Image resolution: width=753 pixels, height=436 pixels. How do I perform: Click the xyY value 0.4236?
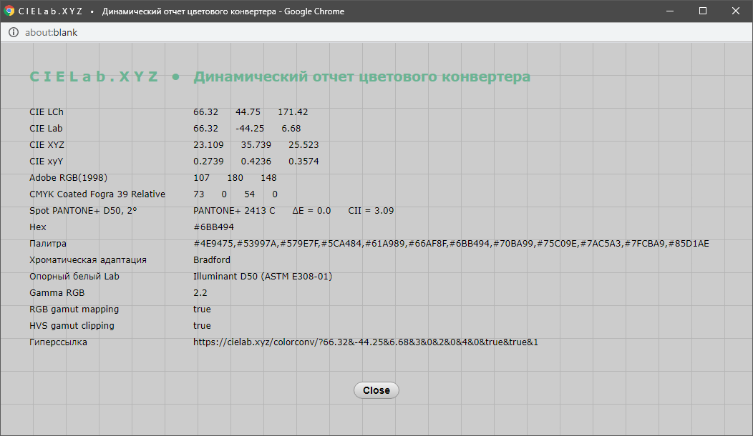pyautogui.click(x=256, y=161)
